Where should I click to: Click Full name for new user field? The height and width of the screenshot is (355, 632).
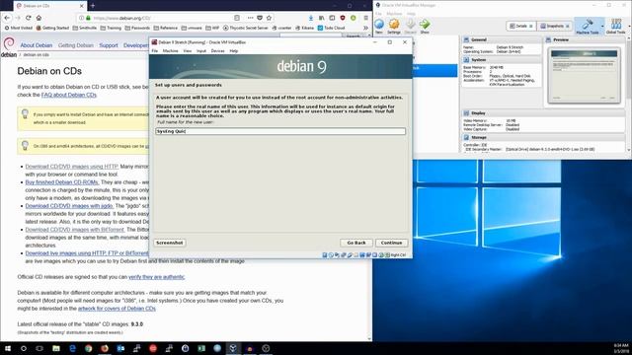(280, 131)
